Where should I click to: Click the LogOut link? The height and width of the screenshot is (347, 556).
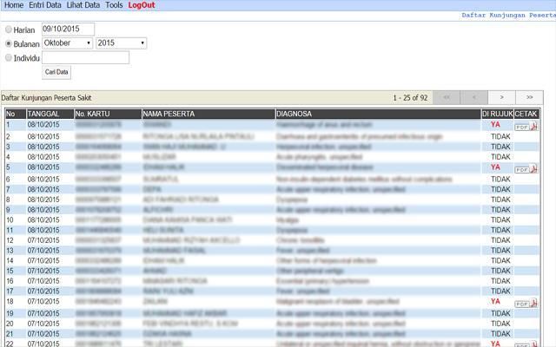point(142,5)
